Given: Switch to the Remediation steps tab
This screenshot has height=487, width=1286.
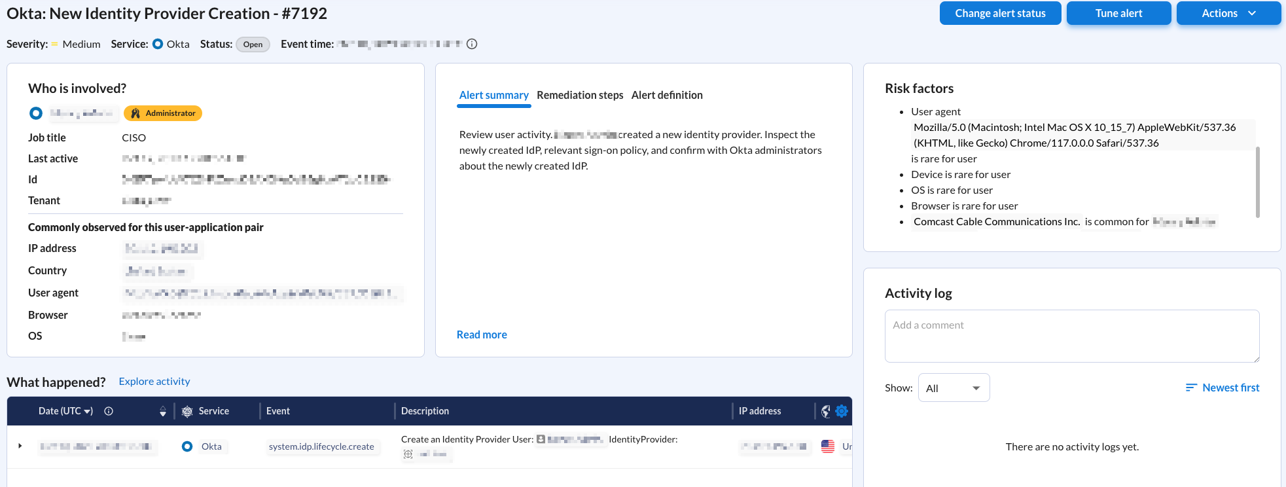Looking at the screenshot, I should click(580, 95).
